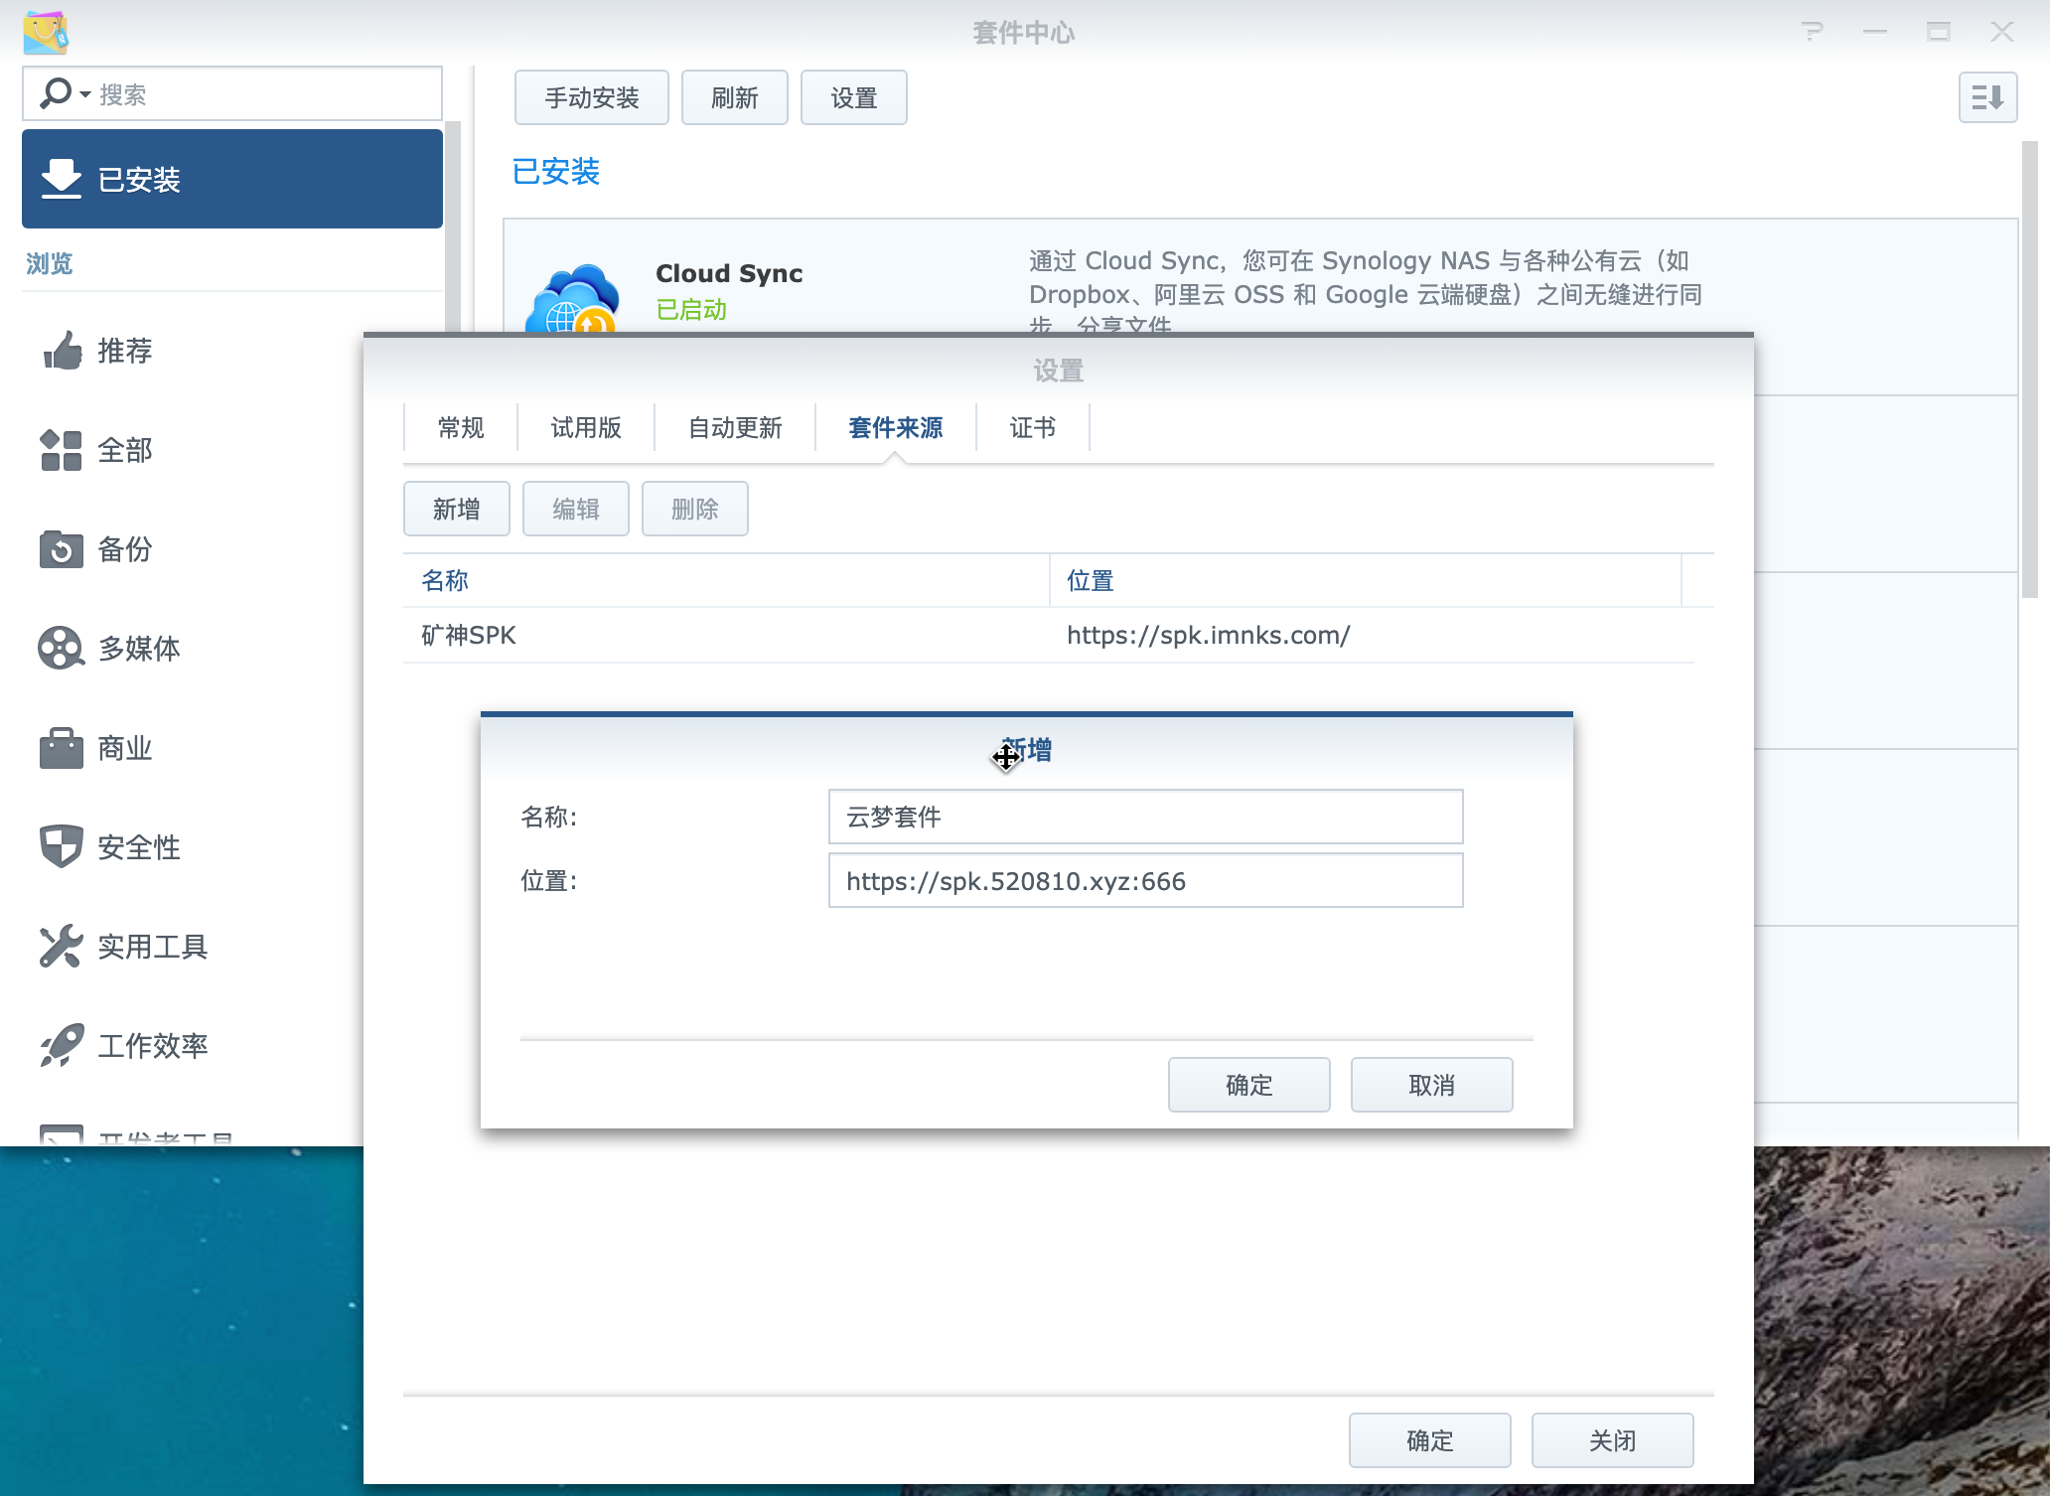This screenshot has height=1496, width=2050.
Task: Click the 删除 button
Action: tap(695, 509)
